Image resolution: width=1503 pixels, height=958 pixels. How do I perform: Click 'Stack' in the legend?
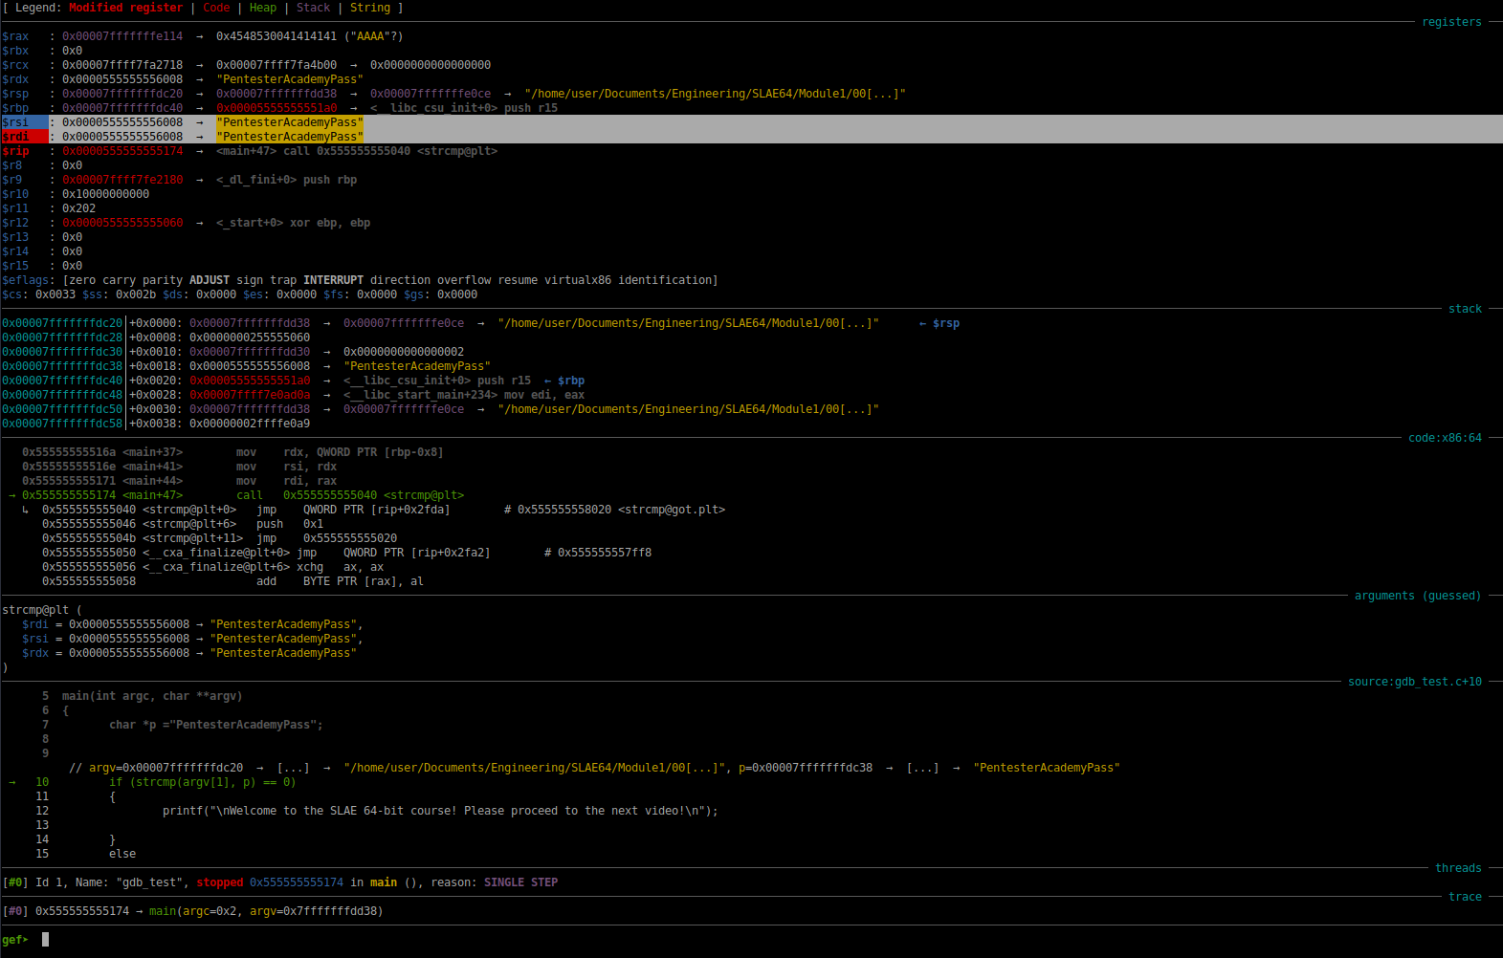313,8
